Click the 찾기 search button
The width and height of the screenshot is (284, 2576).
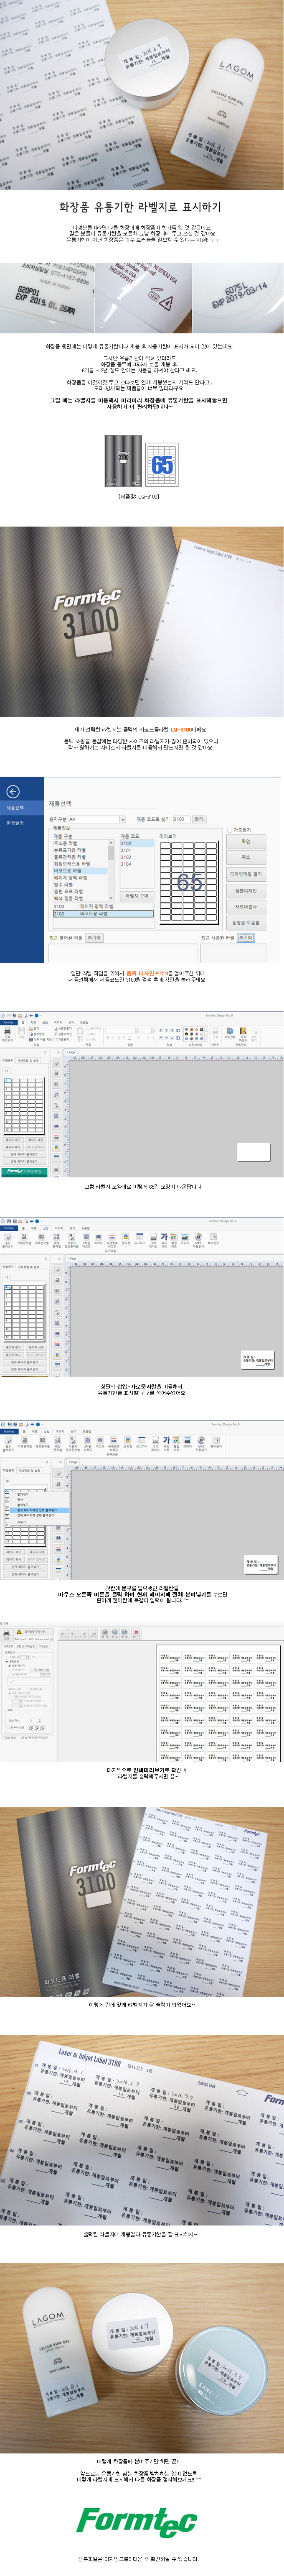pyautogui.click(x=198, y=818)
